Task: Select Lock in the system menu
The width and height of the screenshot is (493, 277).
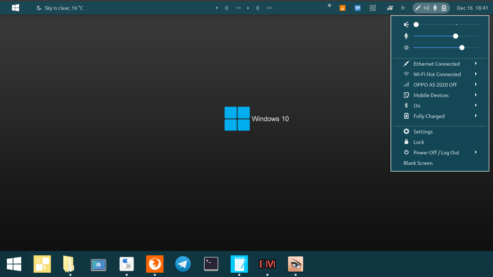Action: pos(440,142)
